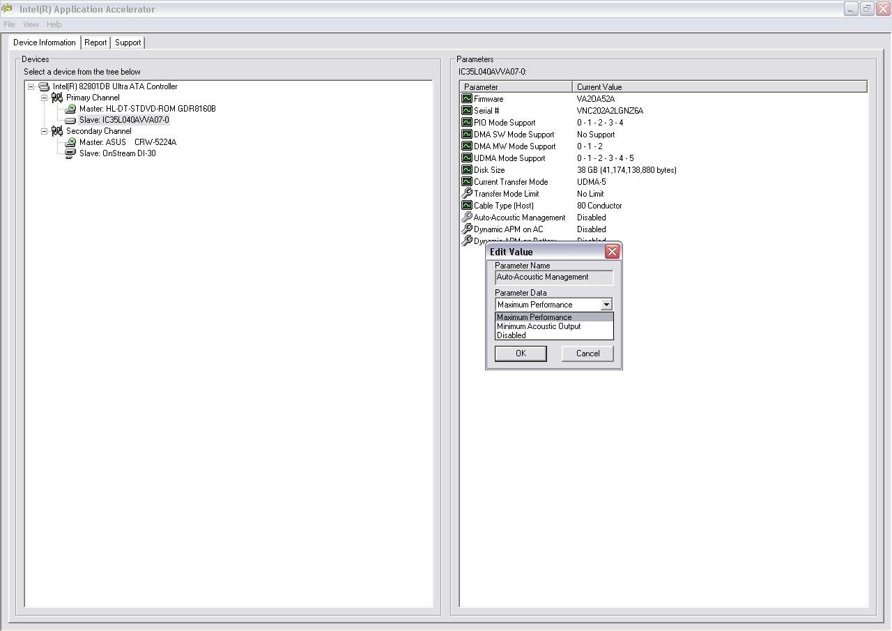Click the serial value VNC202A2LGNZ6A
892x631 pixels.
(x=610, y=111)
